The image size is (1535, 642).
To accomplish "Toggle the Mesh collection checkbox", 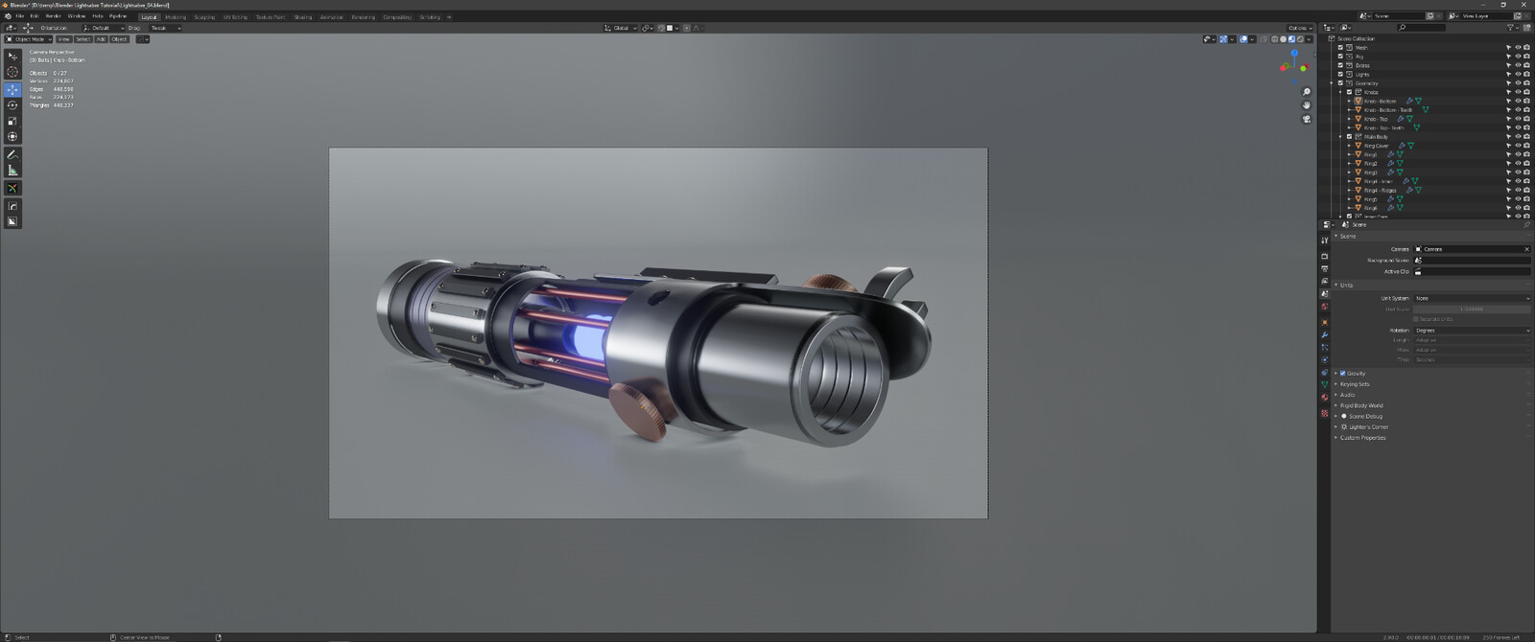I will [1340, 48].
